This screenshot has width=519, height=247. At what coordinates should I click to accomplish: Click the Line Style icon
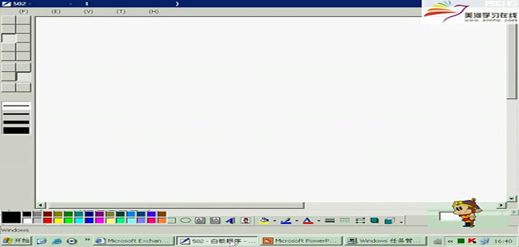point(330,220)
